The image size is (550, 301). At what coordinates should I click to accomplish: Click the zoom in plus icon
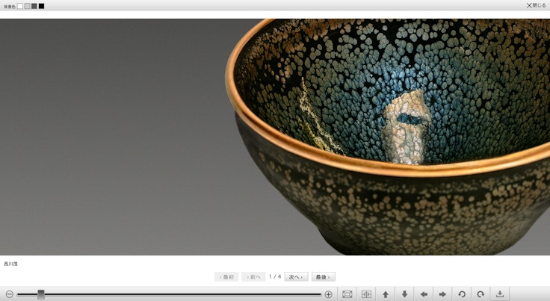click(x=328, y=294)
